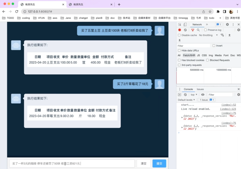Switch to the Issues tab
Viewport: 241px width, 169px height.
point(200,89)
